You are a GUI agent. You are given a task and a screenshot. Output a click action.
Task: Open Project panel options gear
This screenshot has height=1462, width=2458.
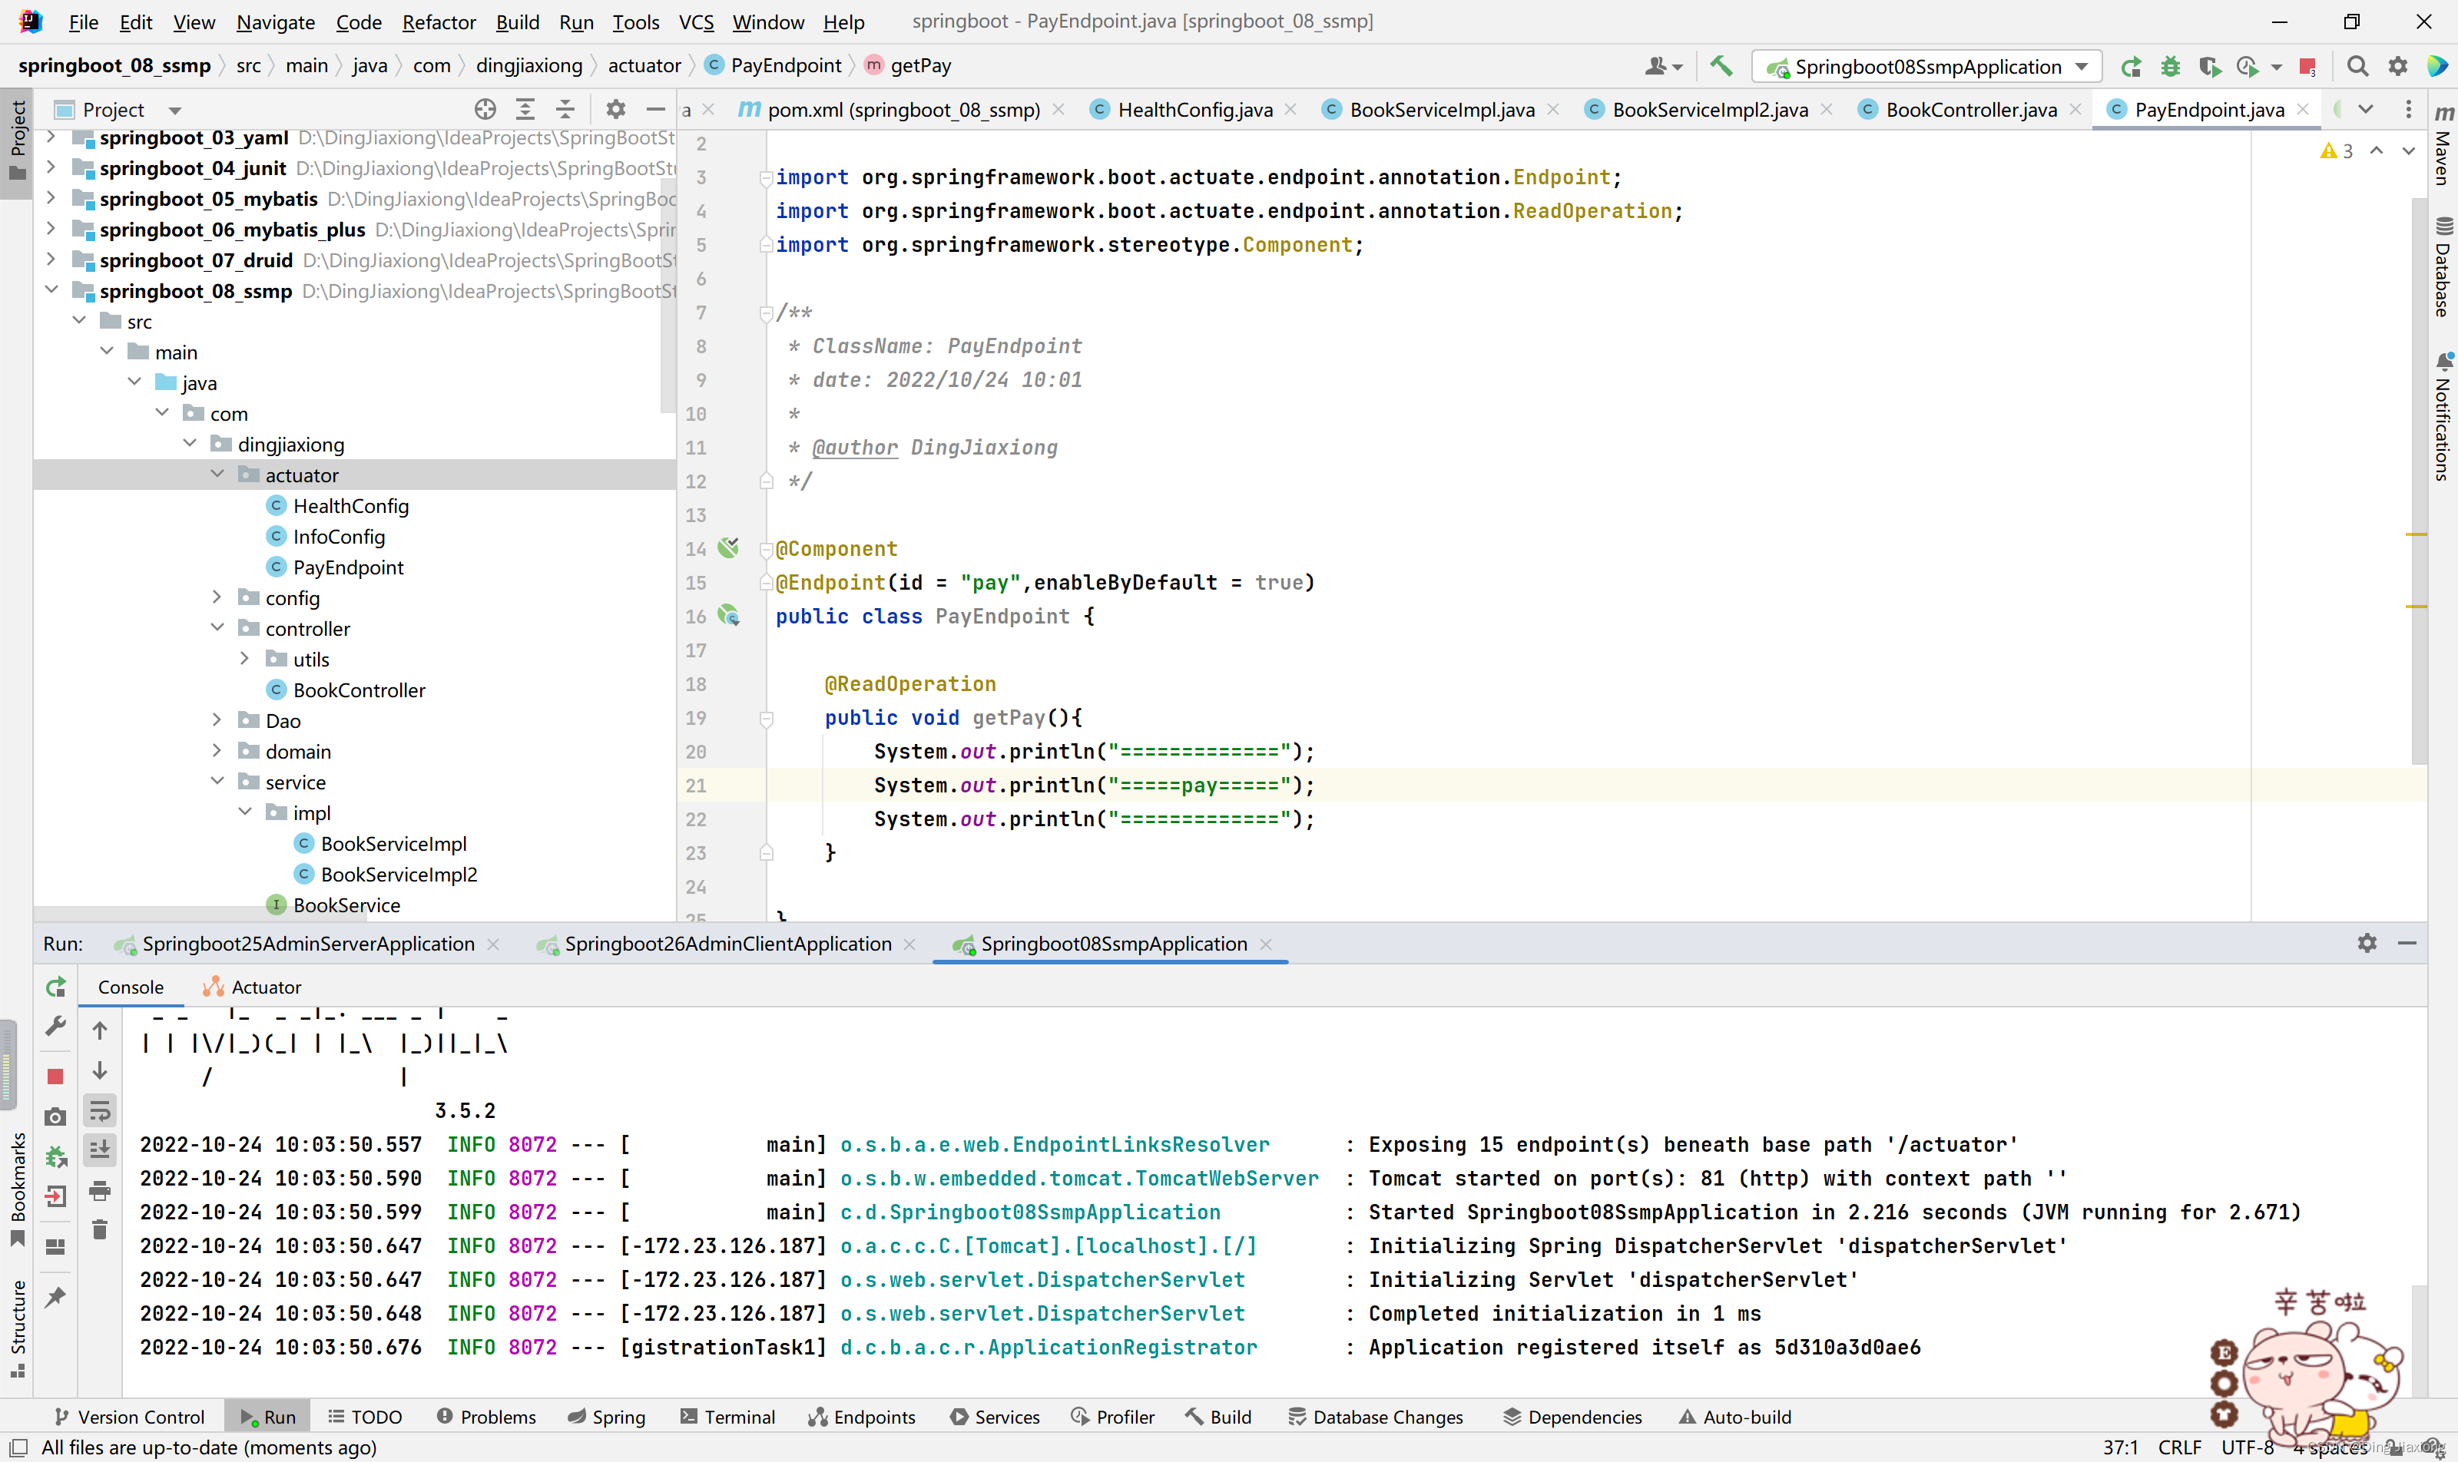coord(616,109)
